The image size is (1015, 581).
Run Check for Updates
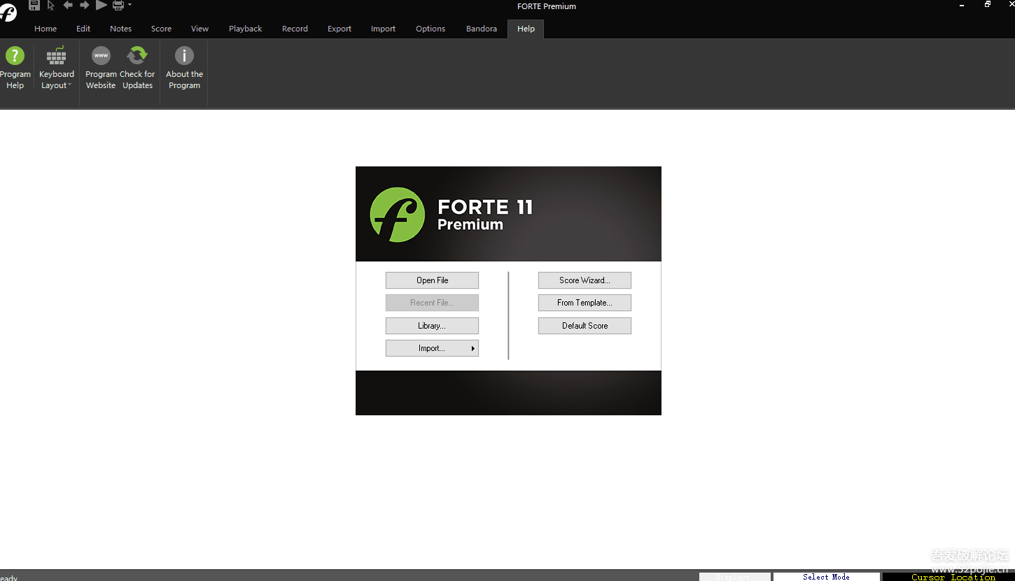tap(137, 68)
